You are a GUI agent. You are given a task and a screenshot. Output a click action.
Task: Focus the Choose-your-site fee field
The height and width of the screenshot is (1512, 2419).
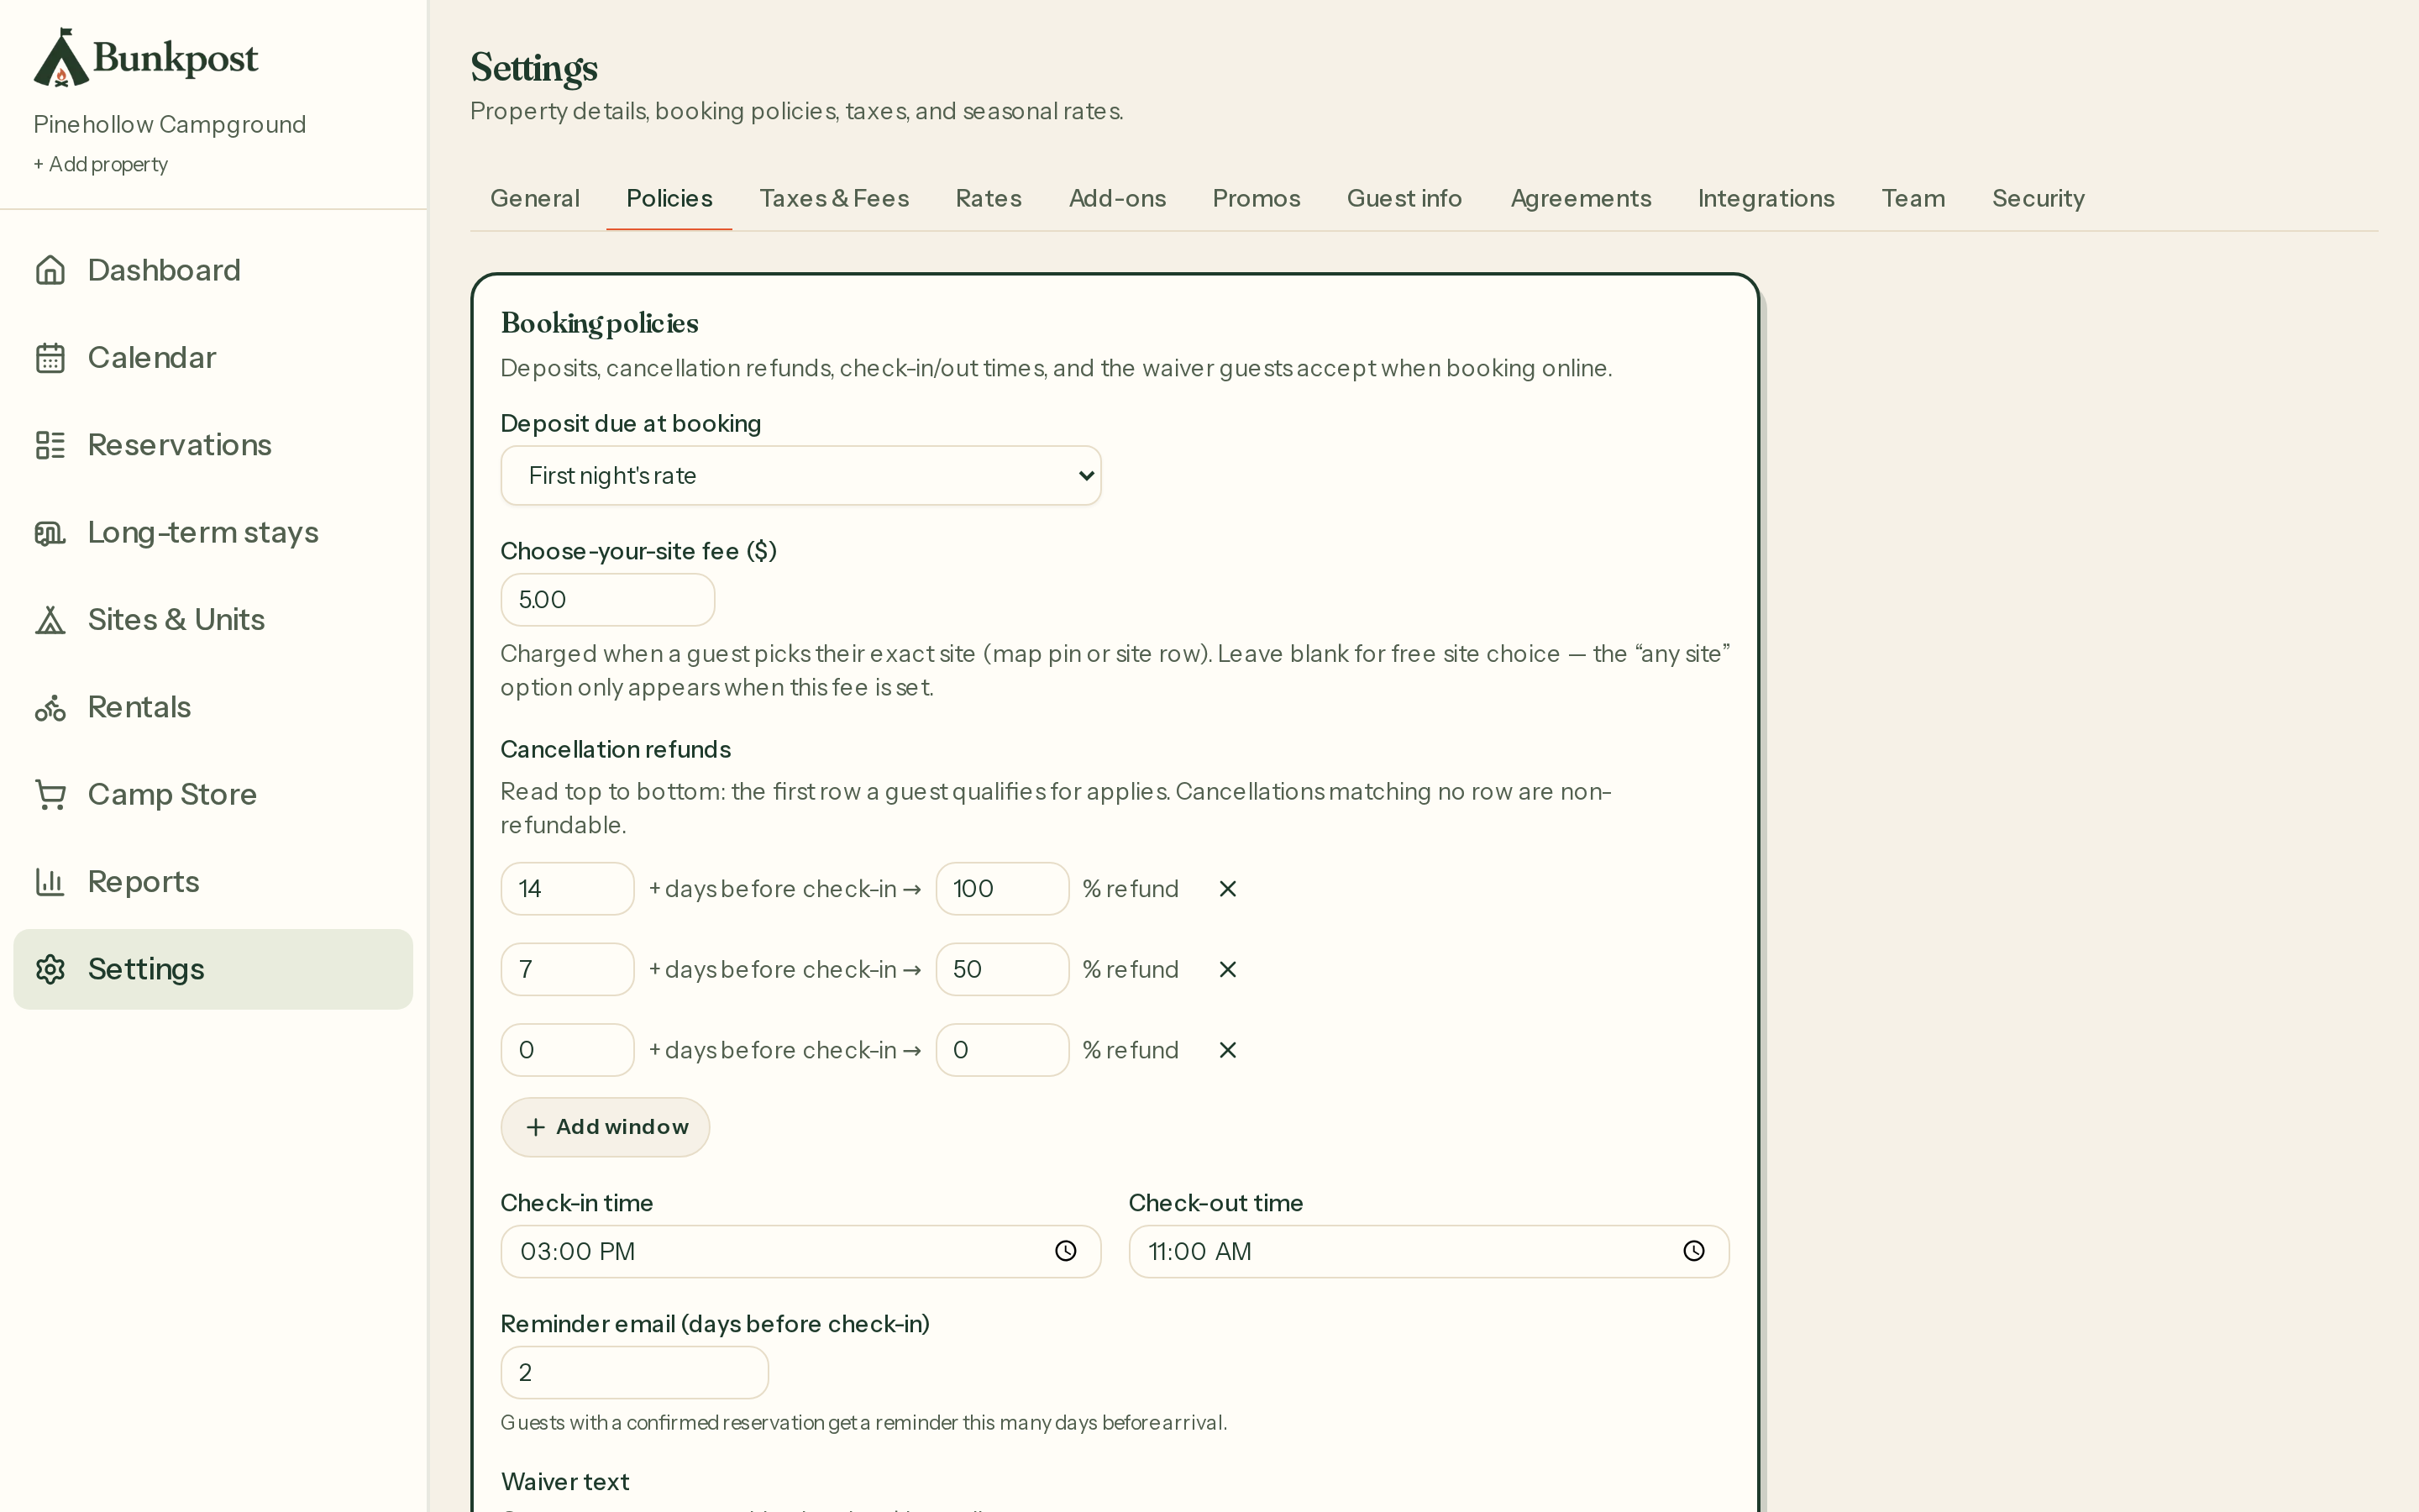coord(608,600)
